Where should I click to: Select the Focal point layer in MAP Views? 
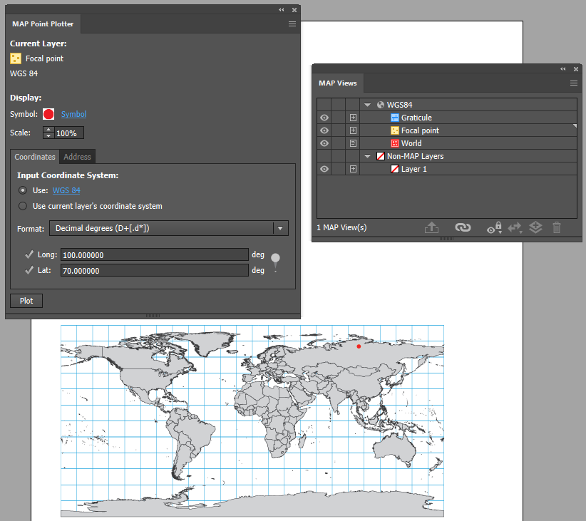point(420,130)
